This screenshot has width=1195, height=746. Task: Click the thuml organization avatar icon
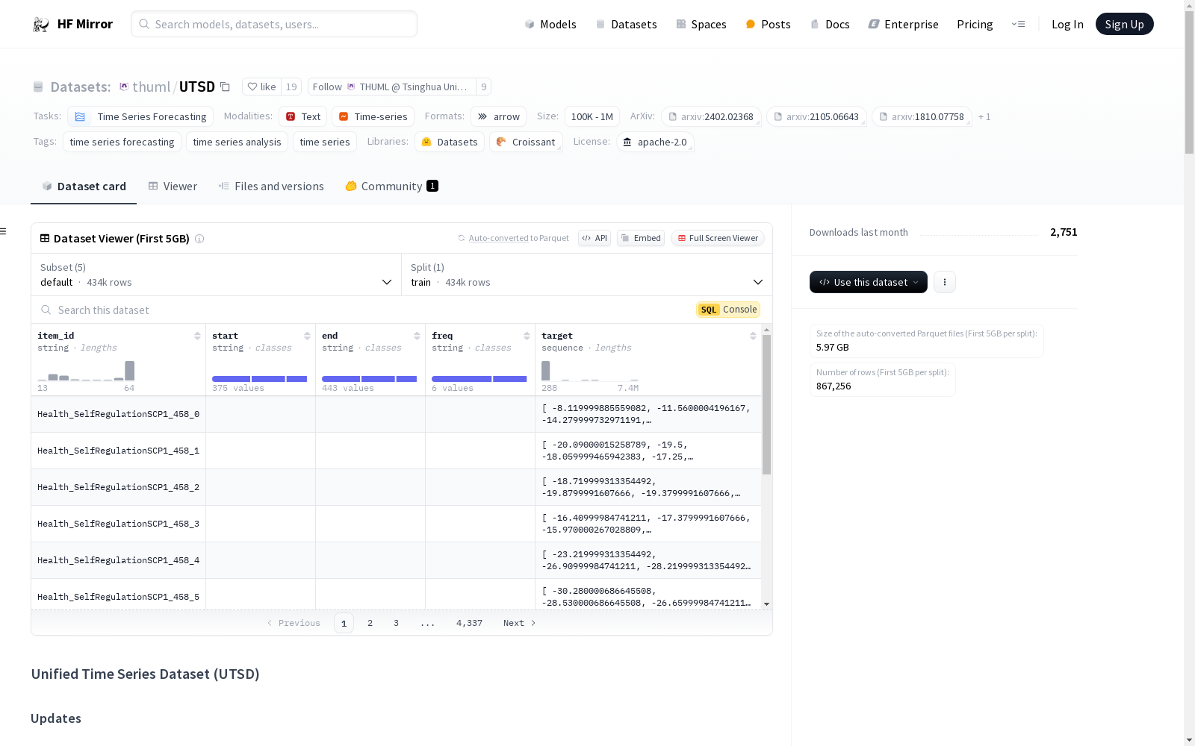(124, 87)
